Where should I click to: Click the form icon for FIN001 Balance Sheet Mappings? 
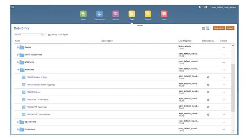click(24, 85)
